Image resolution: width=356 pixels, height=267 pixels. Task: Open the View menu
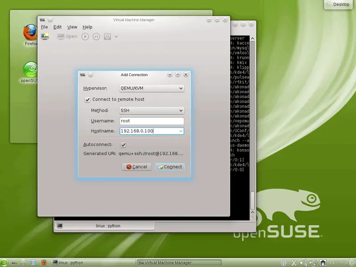pyautogui.click(x=72, y=27)
